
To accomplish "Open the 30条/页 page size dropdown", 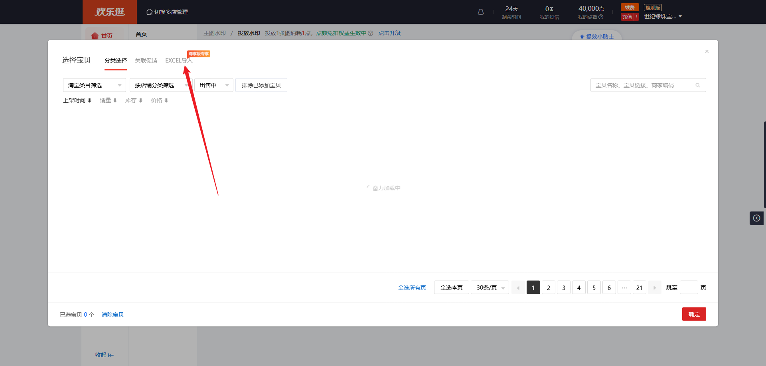I will click(x=490, y=288).
